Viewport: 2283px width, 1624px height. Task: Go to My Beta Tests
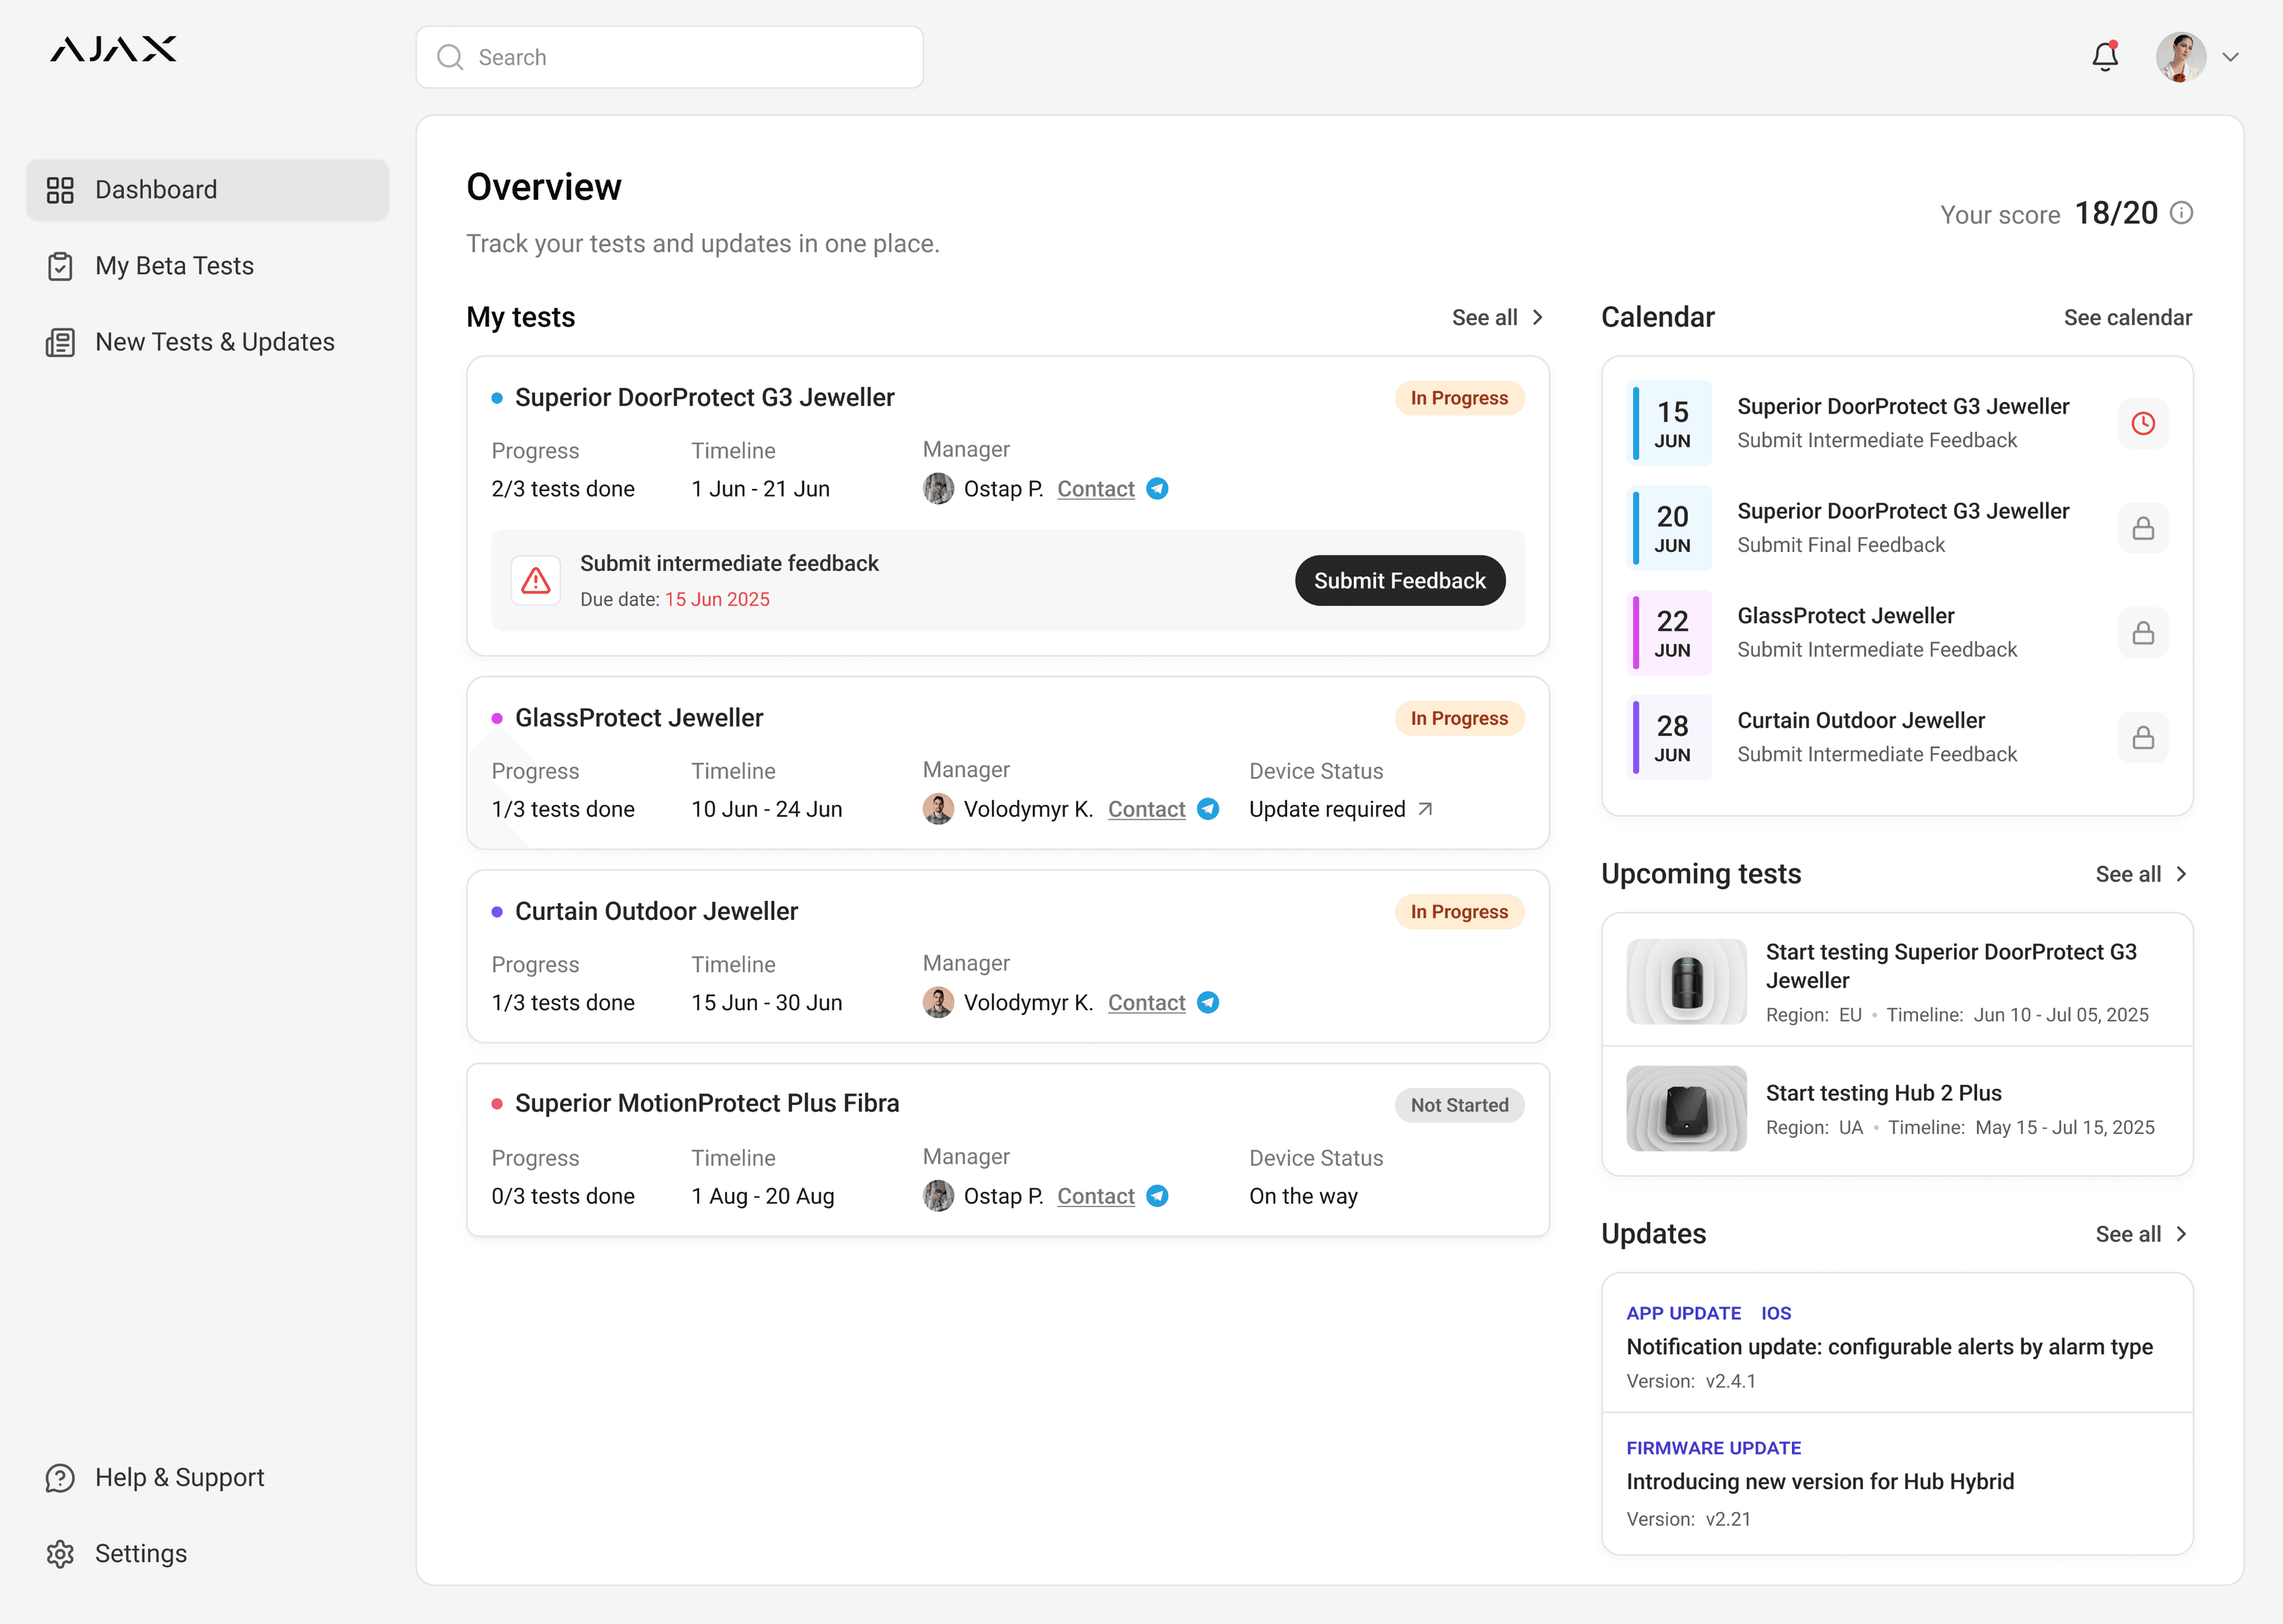pyautogui.click(x=207, y=266)
